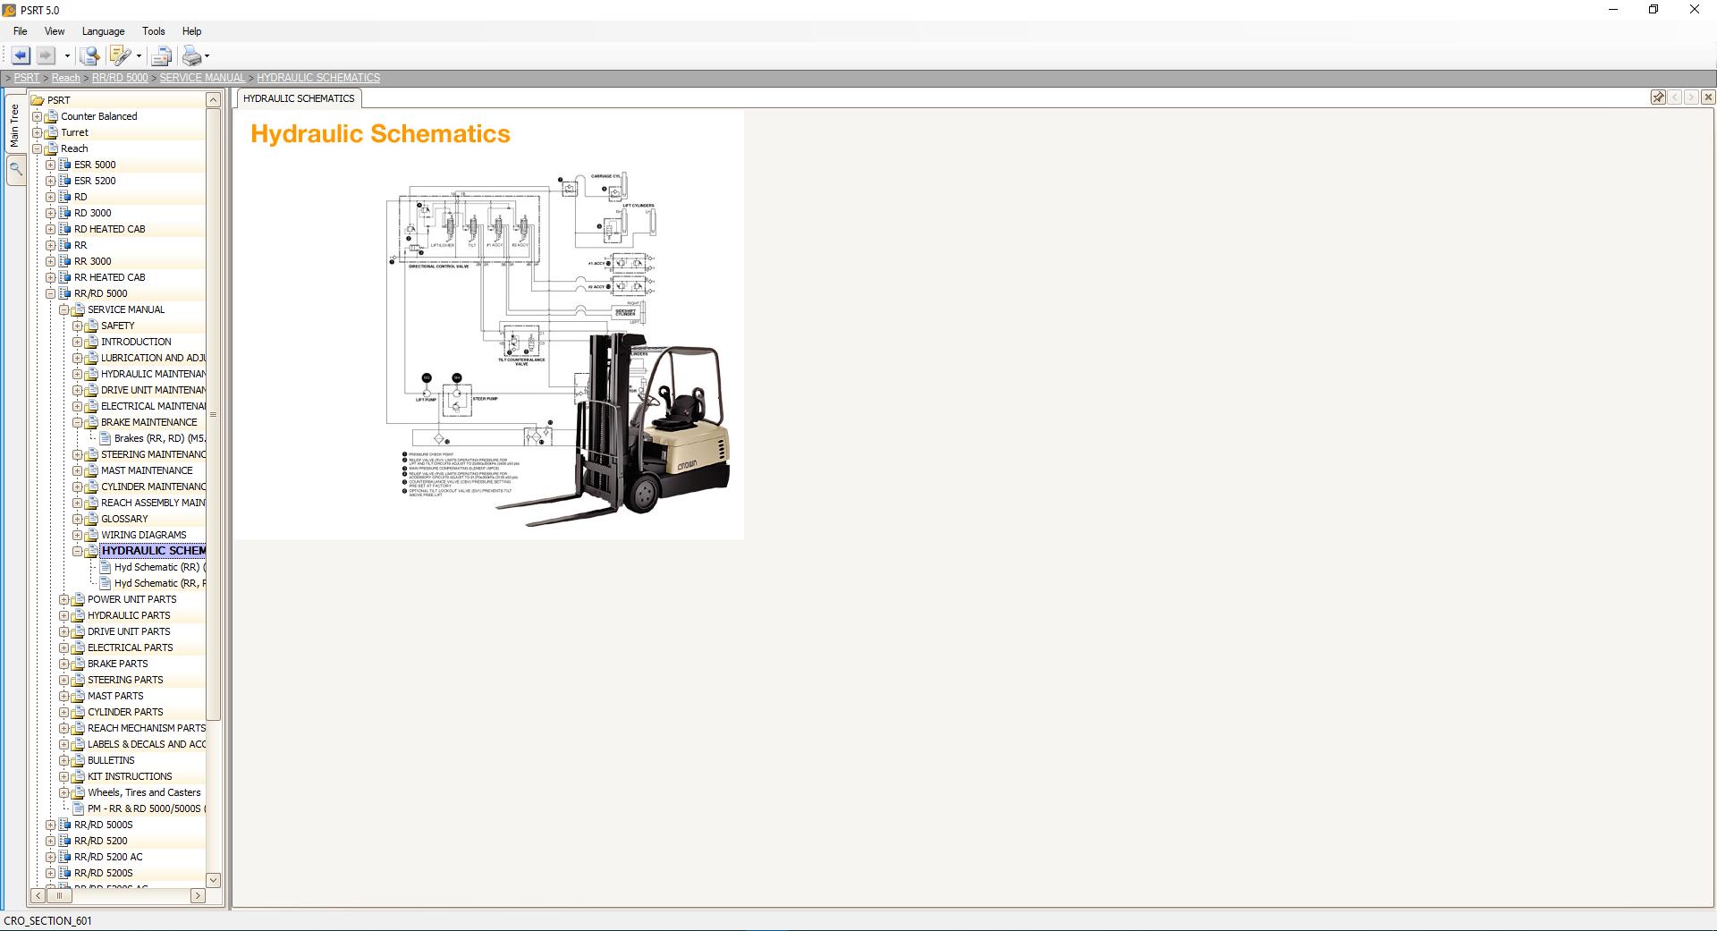
Task: Collapse the BRAKE MAINTENANCE folder node
Action: (78, 422)
